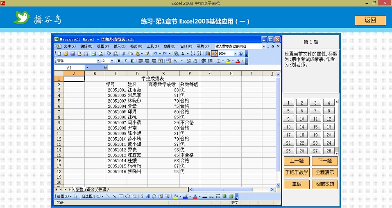This screenshot has height=208, width=392.
Task: Open the 格式 menu
Action: pos(136,47)
